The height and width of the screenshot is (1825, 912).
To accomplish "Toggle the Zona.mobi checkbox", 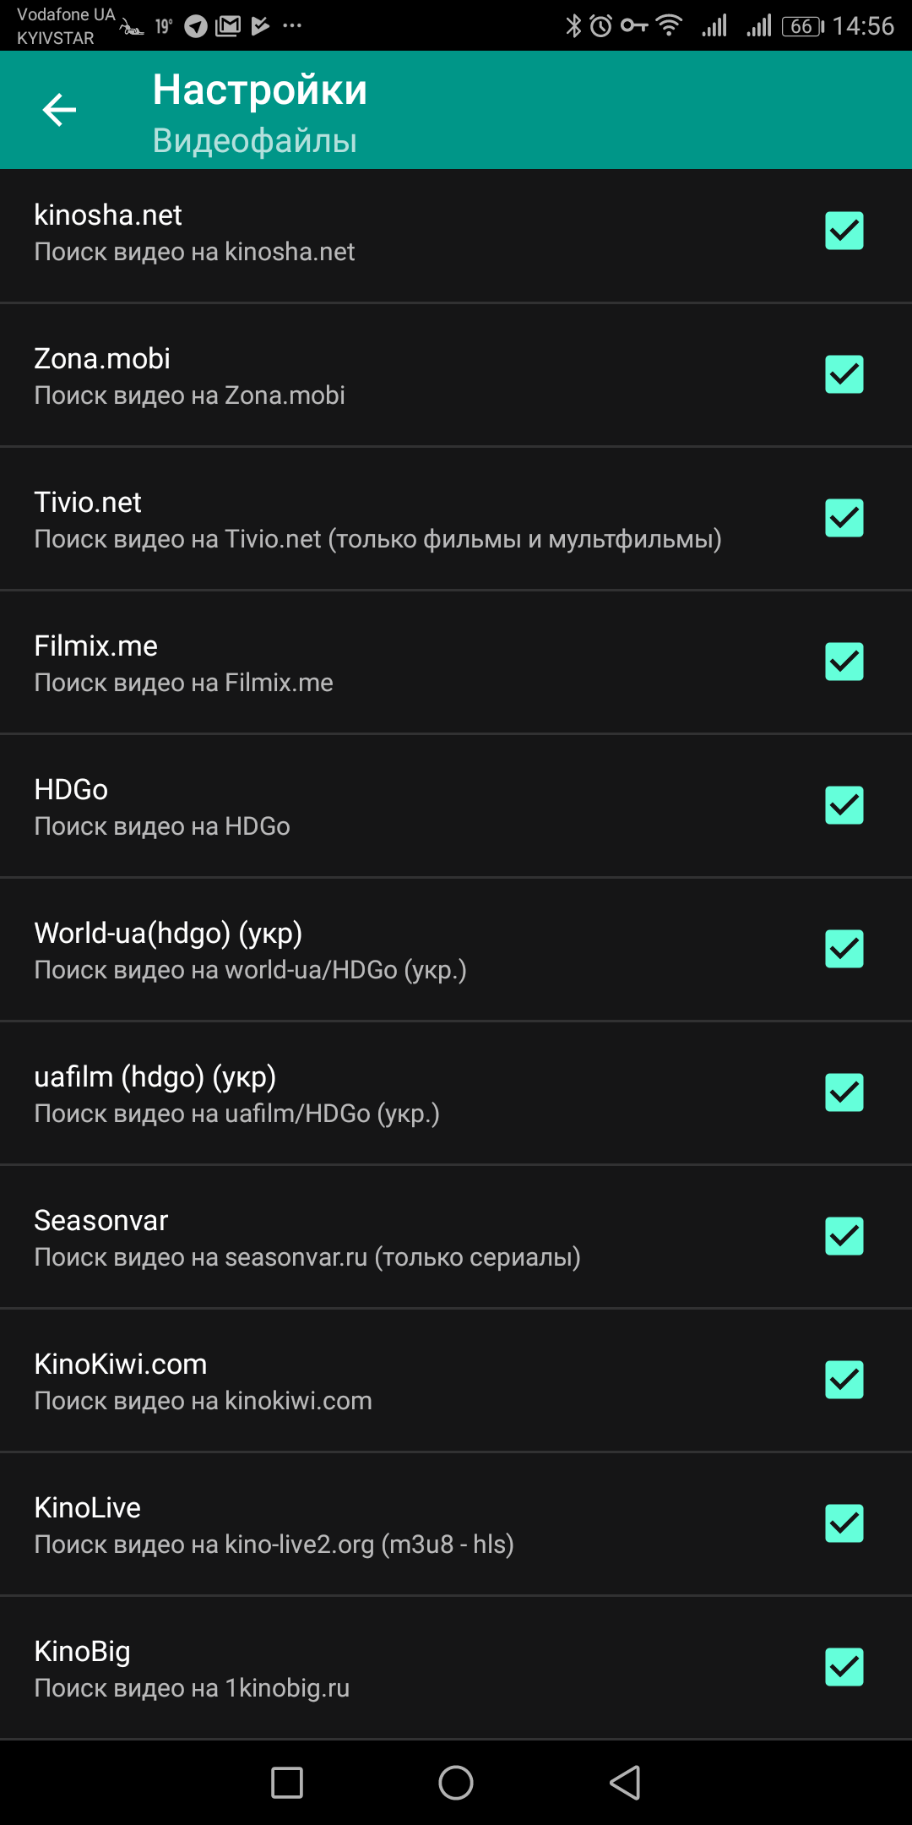I will click(844, 374).
